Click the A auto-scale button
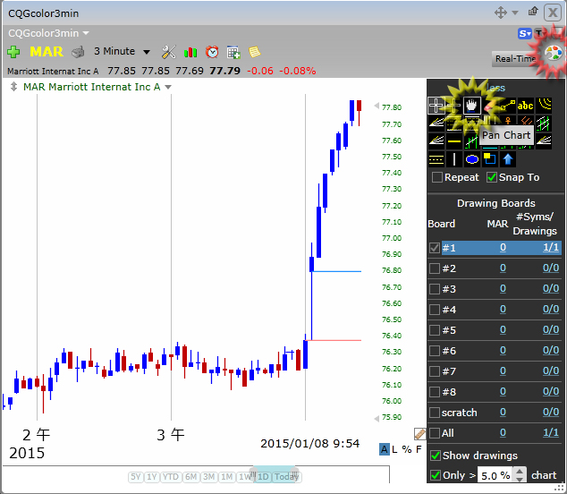The image size is (567, 494). pos(384,449)
